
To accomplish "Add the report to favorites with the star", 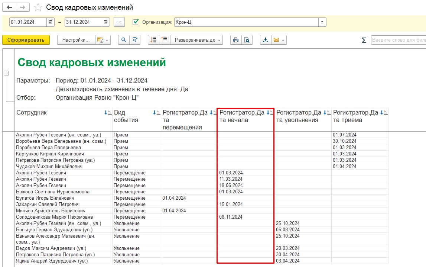I will (38, 7).
